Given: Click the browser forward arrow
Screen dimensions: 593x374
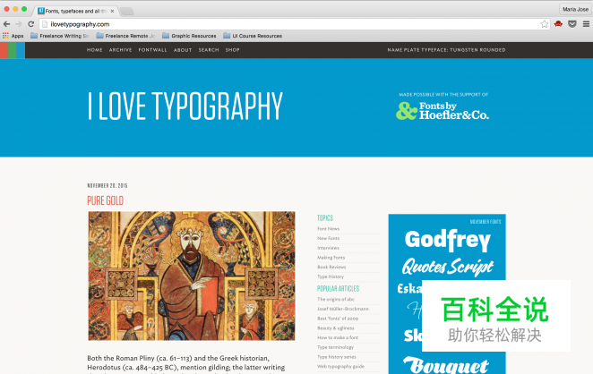Looking at the screenshot, I should (19, 24).
